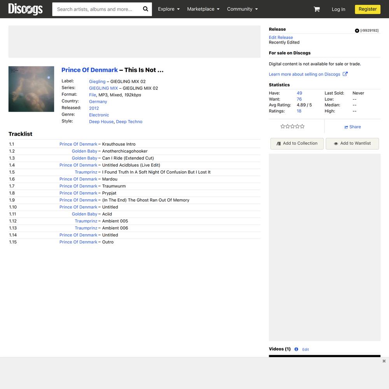Click Add to Collection button
The image size is (389, 389).
[297, 144]
